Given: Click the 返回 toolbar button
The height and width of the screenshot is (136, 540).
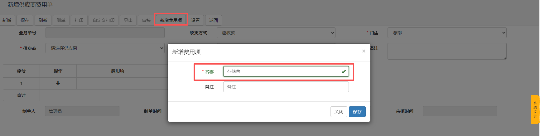Looking at the screenshot, I should (214, 20).
